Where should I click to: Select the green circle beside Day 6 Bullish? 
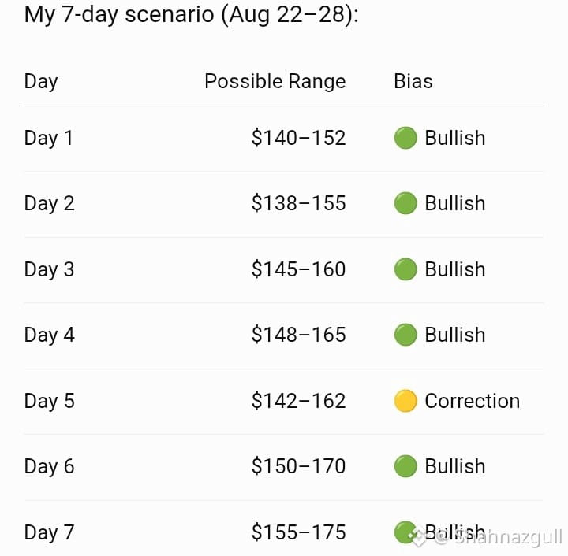point(405,466)
